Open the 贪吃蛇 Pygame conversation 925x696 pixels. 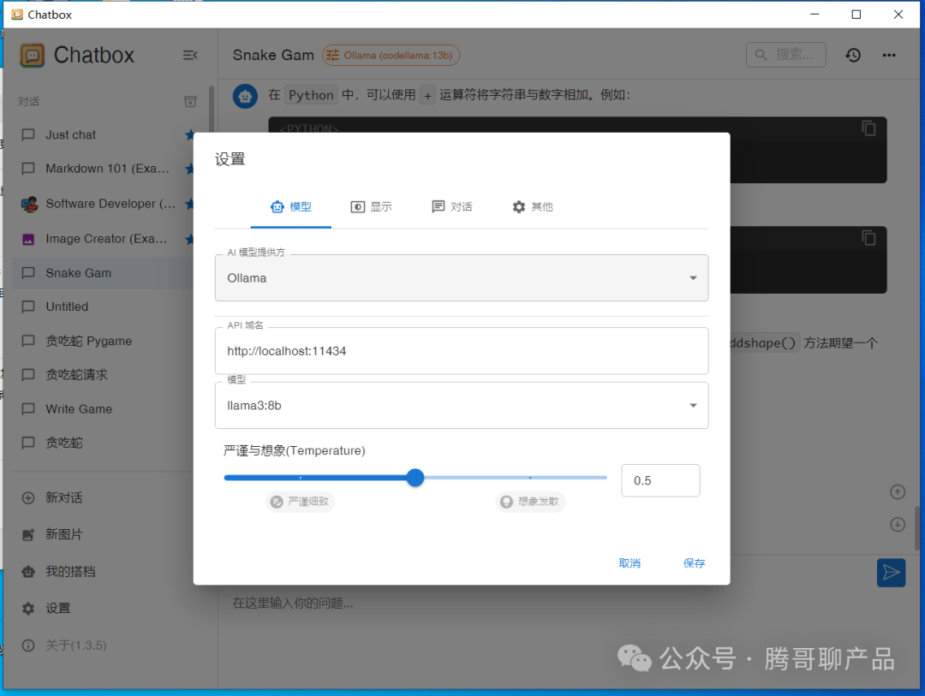104,341
